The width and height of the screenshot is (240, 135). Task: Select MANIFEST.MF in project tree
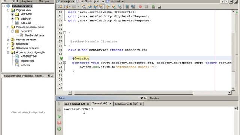coord(28,57)
